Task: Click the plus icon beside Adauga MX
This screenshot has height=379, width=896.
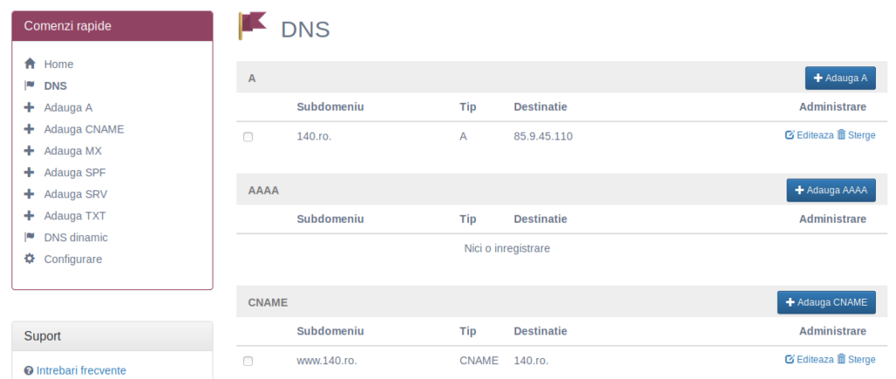Action: pos(30,150)
